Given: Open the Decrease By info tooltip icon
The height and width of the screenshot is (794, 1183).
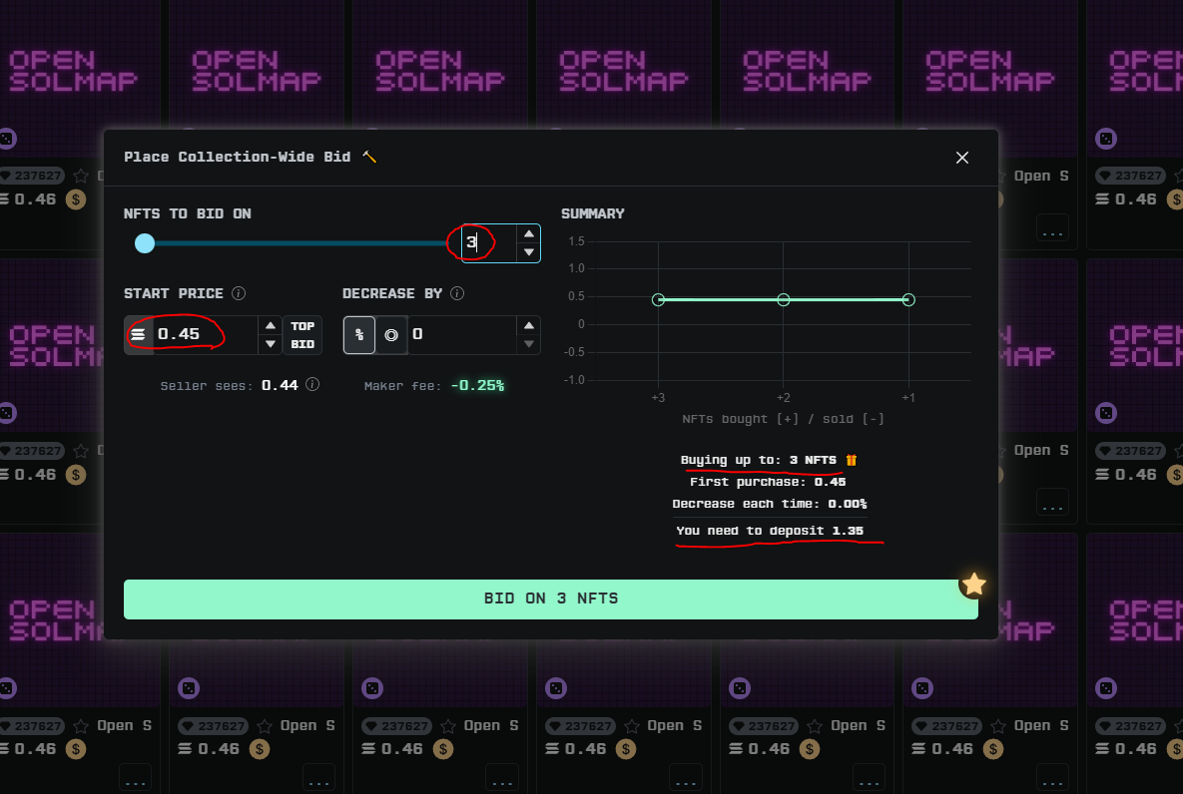Looking at the screenshot, I should tap(457, 293).
